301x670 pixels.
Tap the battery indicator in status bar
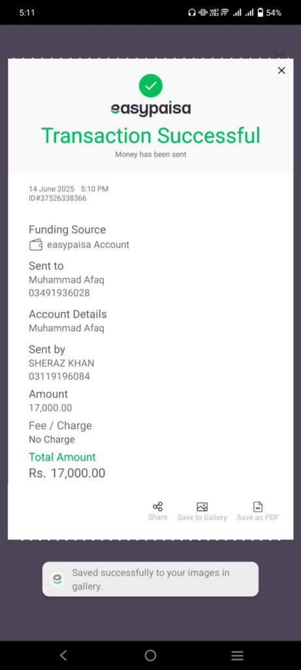[261, 13]
